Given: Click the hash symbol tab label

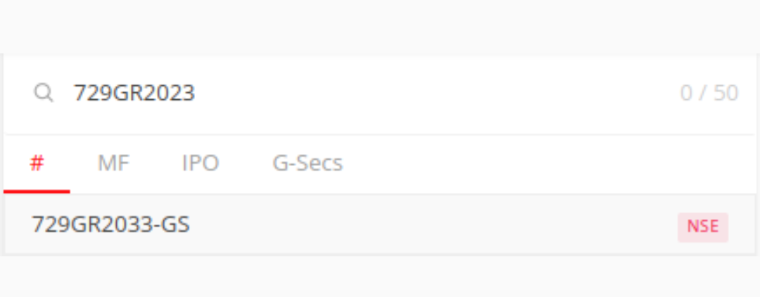Looking at the screenshot, I should click(x=37, y=163).
